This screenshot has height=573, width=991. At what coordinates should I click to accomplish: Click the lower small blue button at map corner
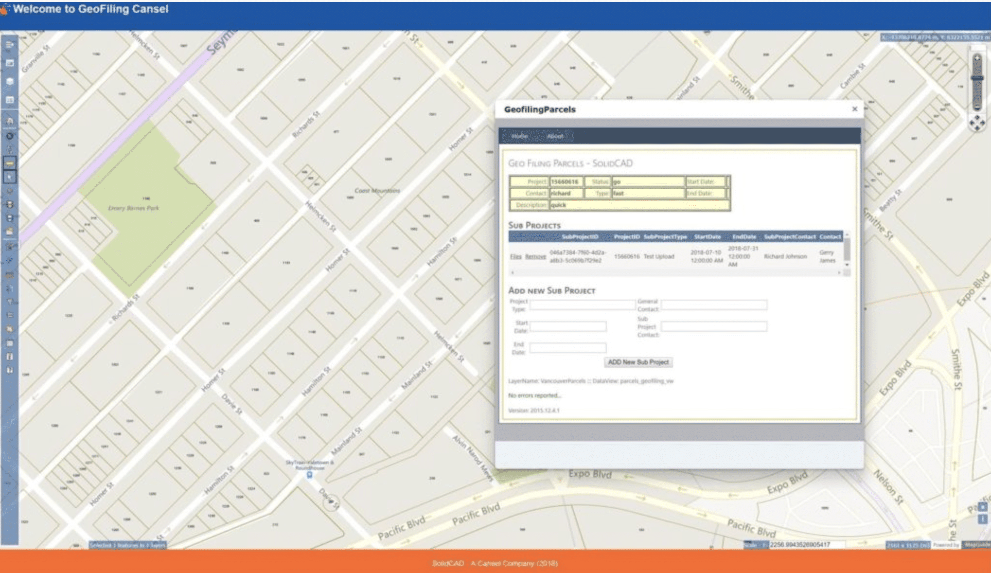pos(983,519)
